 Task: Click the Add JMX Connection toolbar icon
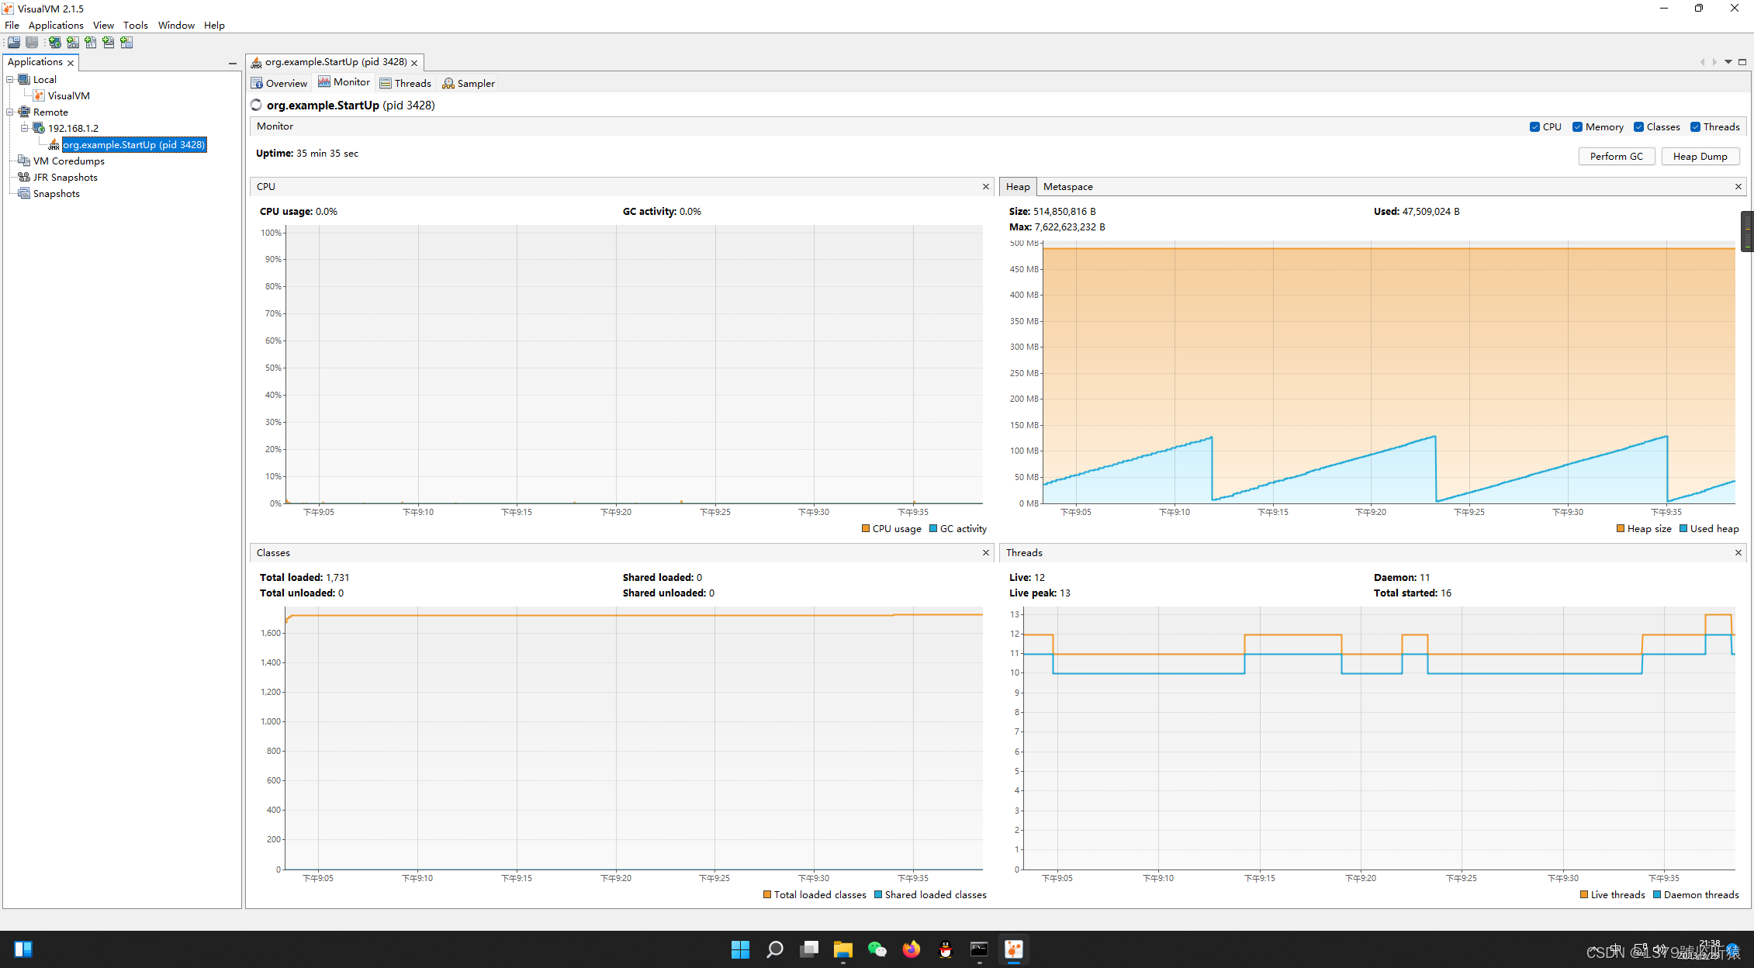tap(73, 42)
